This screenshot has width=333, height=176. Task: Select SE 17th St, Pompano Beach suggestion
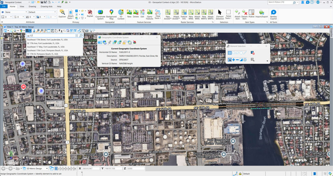[42, 54]
